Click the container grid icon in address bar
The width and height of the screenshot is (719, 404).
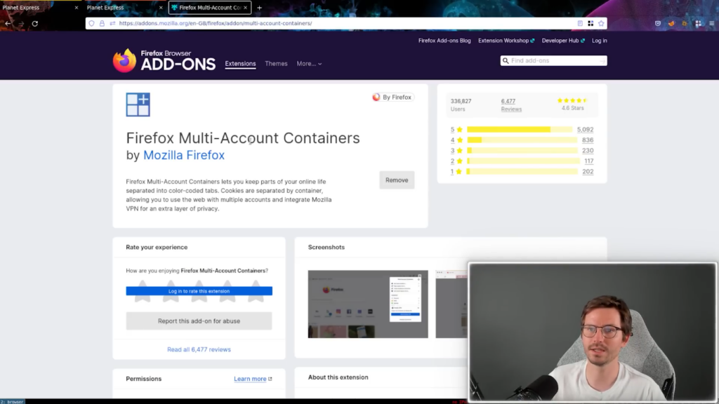click(591, 23)
